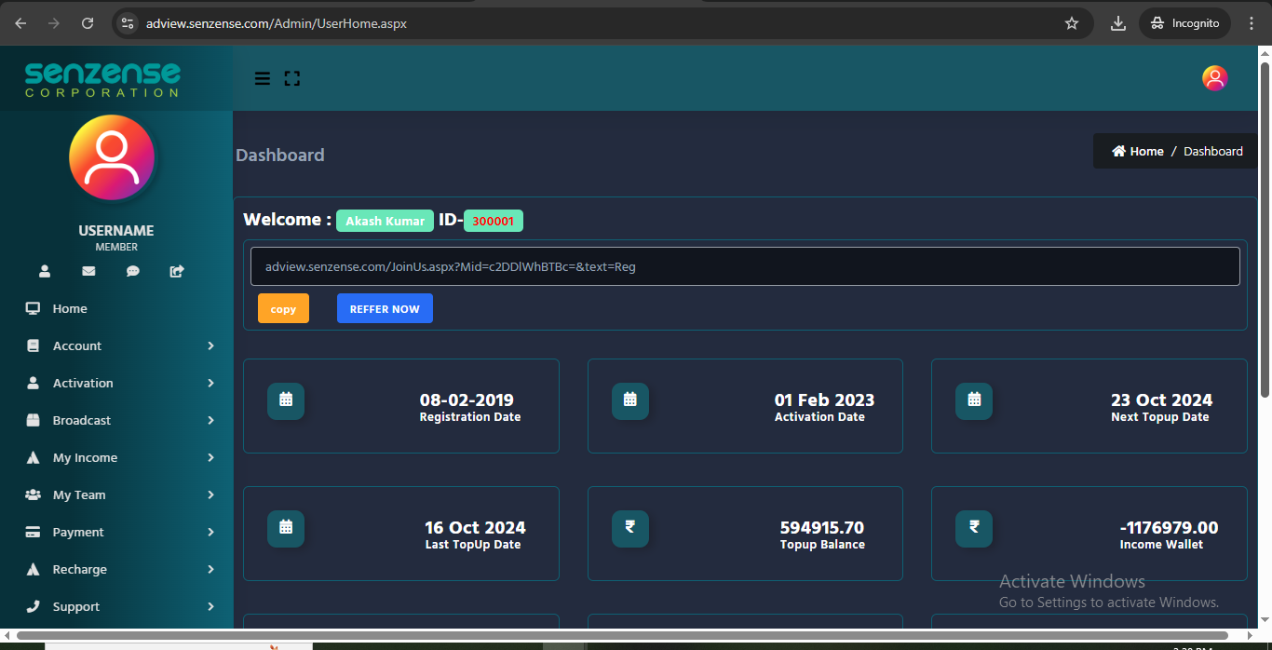Expand the Recharge chevron arrow
This screenshot has width=1272, height=650.
point(210,569)
